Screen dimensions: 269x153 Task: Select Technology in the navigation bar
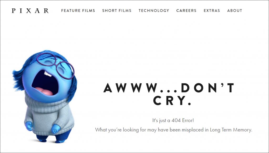tap(154, 11)
